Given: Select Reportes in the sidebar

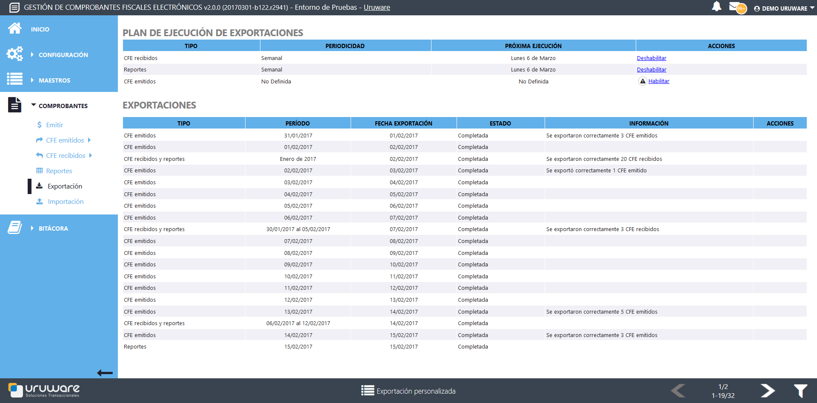Looking at the screenshot, I should (59, 171).
